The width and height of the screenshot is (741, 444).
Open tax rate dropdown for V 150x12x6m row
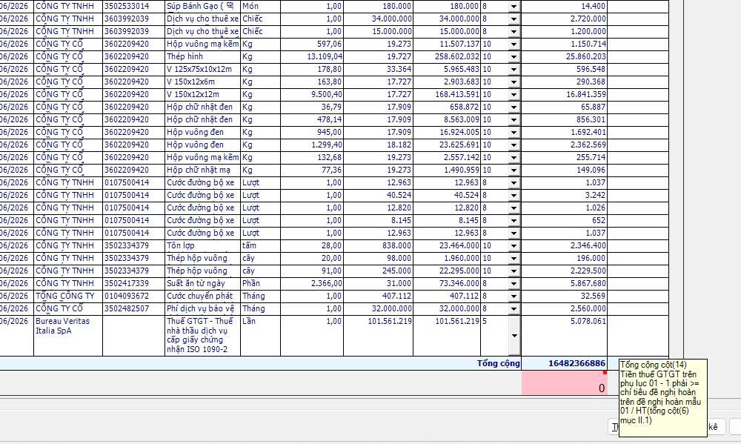point(514,82)
